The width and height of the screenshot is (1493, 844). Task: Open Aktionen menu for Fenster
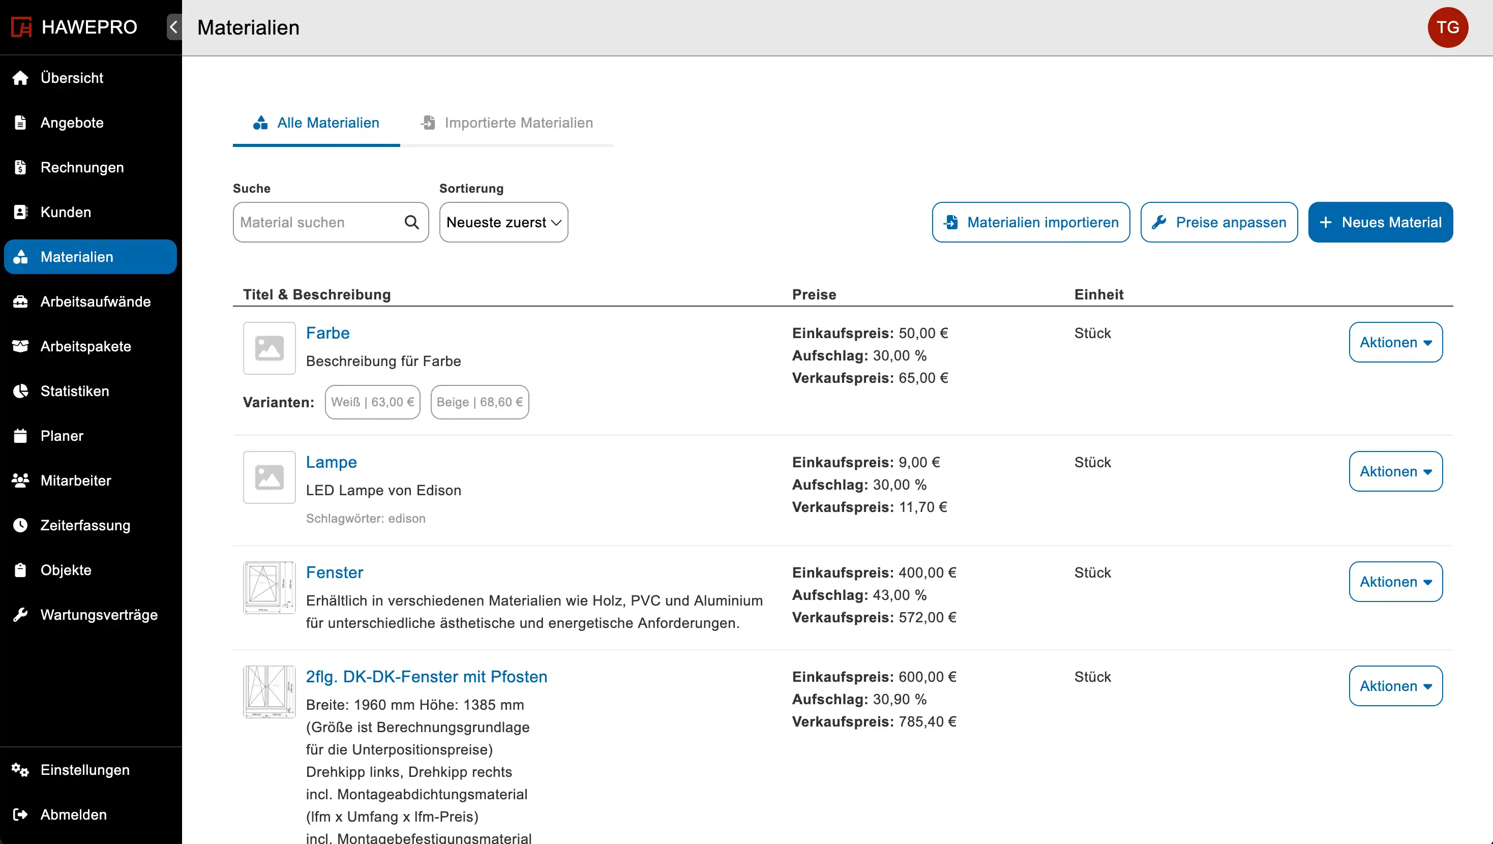click(1395, 582)
